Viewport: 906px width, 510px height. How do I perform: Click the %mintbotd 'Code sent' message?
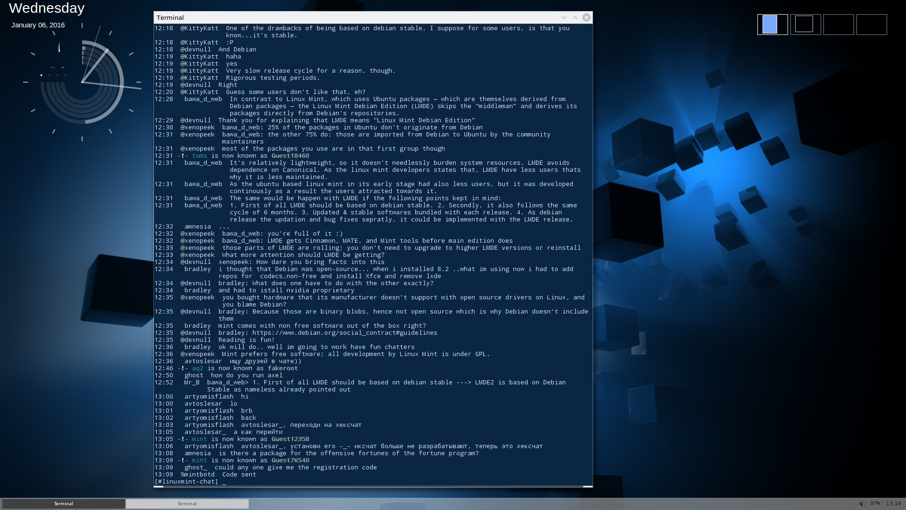click(239, 475)
